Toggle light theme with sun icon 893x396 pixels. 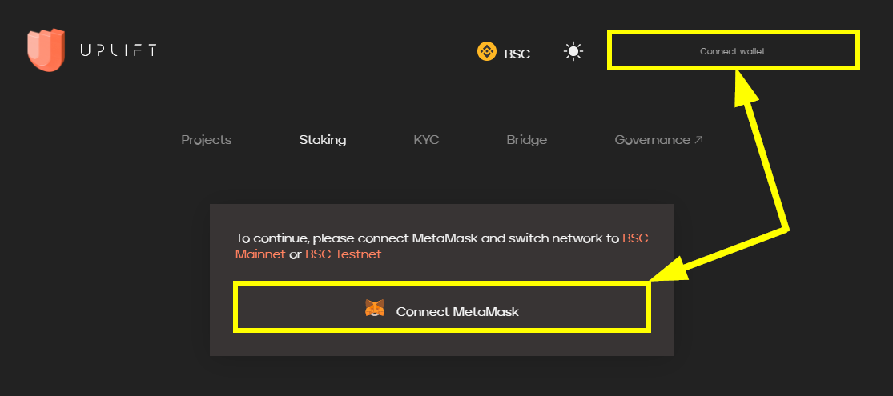pos(573,53)
